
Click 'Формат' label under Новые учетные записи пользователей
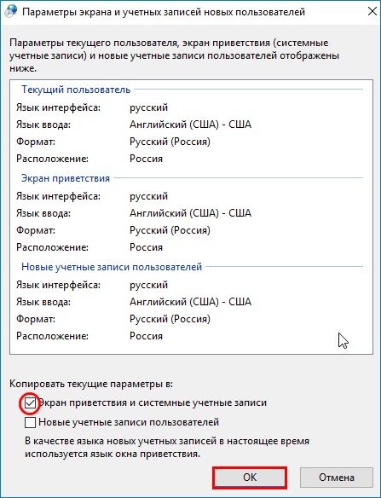coord(36,319)
